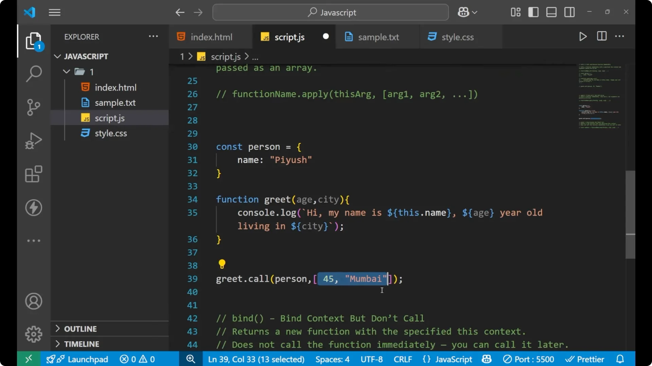Open Settings via the gear icon
652x366 pixels.
33,334
